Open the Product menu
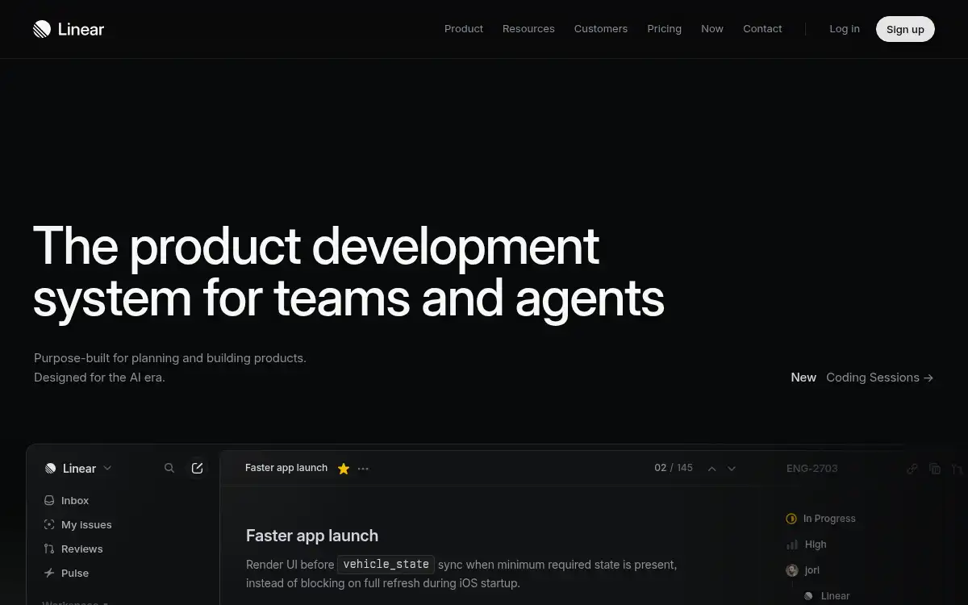 (464, 29)
